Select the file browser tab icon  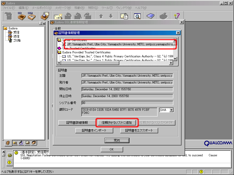(15, 143)
